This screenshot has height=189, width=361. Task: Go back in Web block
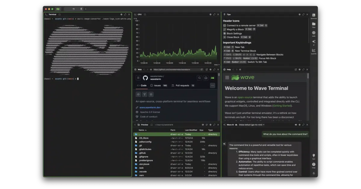144,70
